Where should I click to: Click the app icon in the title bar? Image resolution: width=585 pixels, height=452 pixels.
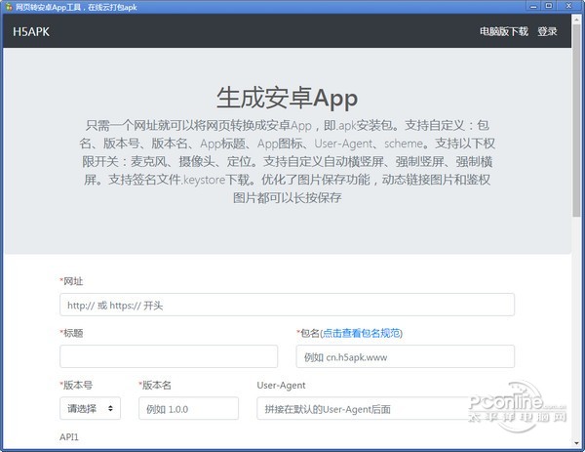coord(7,6)
